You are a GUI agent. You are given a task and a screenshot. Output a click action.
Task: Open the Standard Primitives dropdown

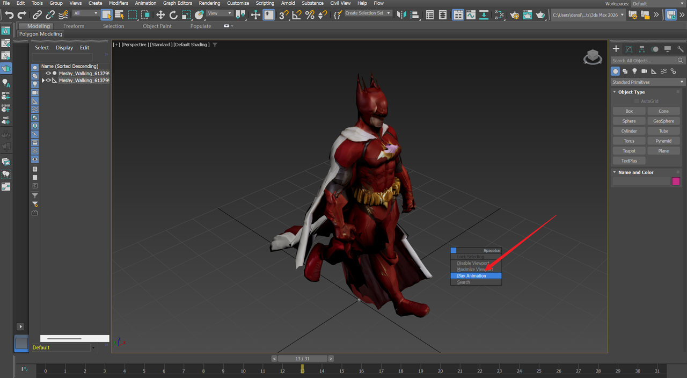click(x=648, y=82)
